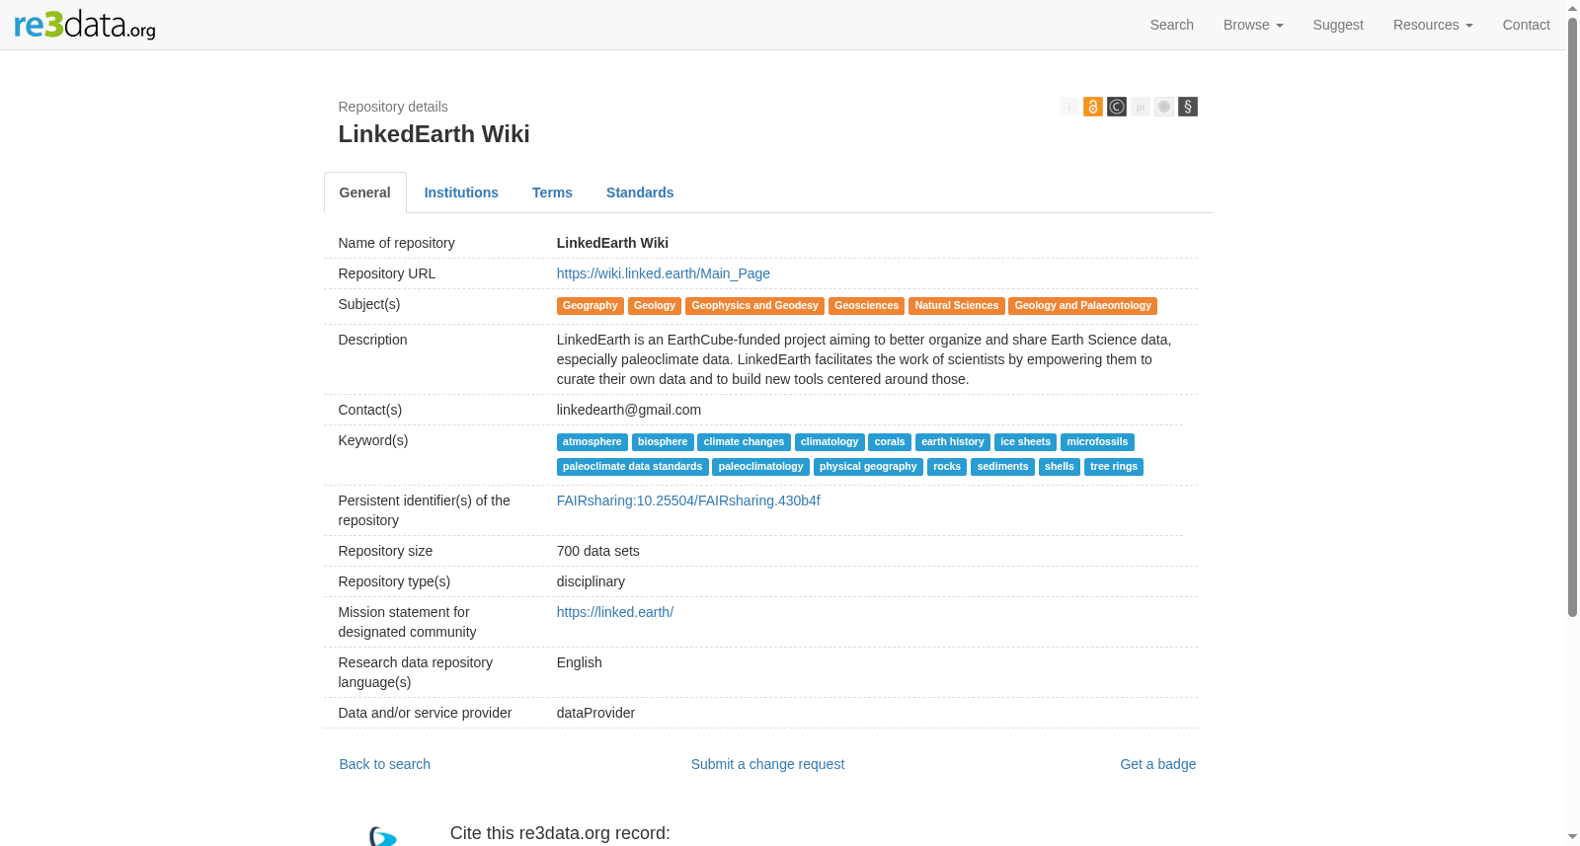Click the climatology keyword tag
1580x846 pixels.
829,442
